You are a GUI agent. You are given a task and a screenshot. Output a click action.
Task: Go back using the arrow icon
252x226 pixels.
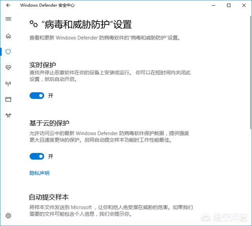tap(8, 5)
